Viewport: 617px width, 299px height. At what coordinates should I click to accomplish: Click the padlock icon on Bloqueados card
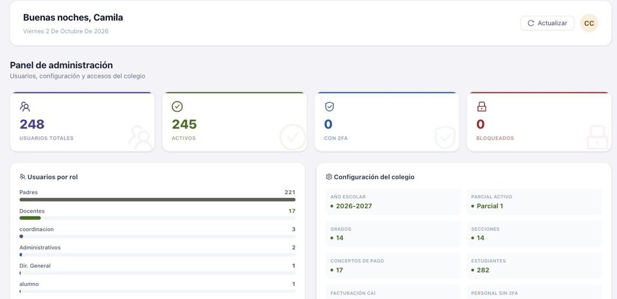(x=482, y=106)
